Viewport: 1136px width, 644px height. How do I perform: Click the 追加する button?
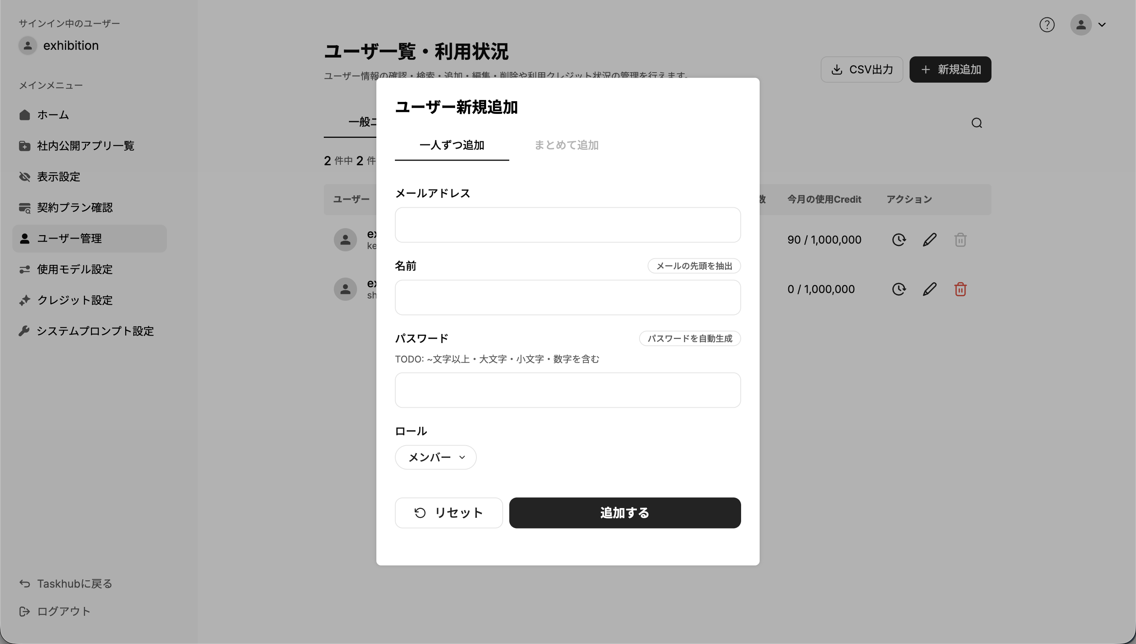tap(624, 513)
